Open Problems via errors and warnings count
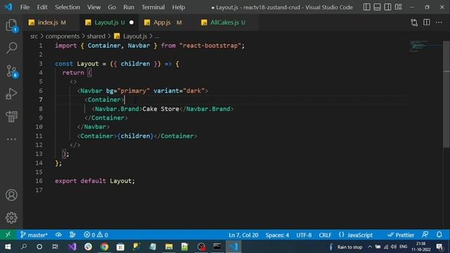Screen dimensions: 450x253 [x=96, y=235]
